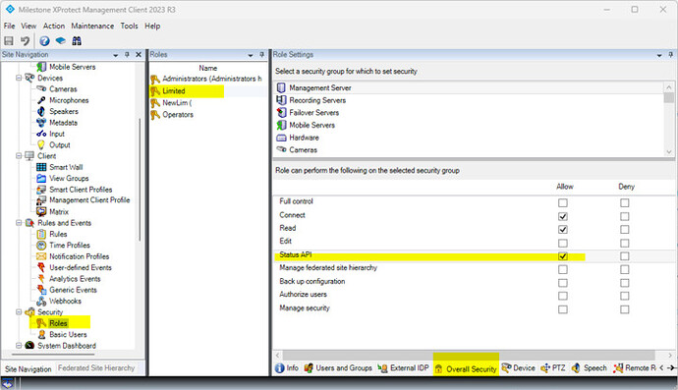Open the Site Navigation panel dropdown arrow
Image resolution: width=678 pixels, height=390 pixels.
click(x=115, y=55)
